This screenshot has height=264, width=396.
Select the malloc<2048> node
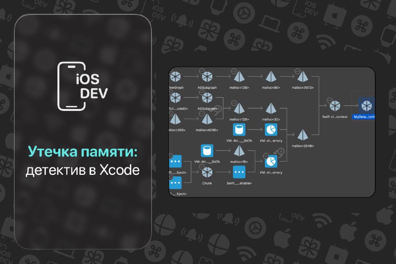(x=302, y=135)
